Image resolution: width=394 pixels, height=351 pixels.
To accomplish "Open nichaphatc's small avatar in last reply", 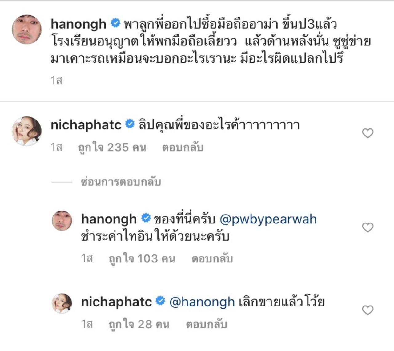I will (x=62, y=303).
